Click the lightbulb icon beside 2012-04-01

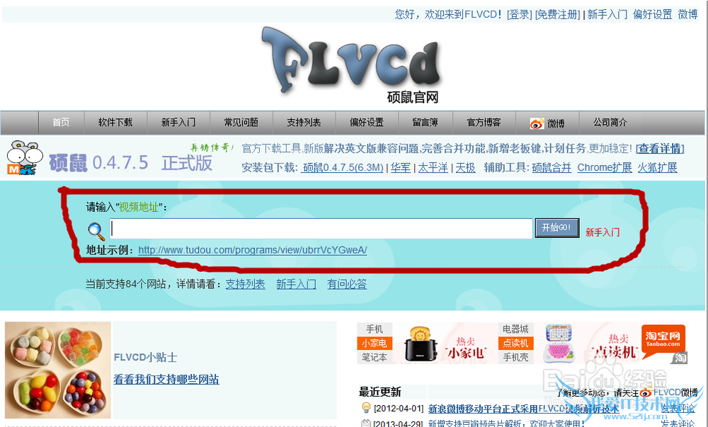(366, 408)
